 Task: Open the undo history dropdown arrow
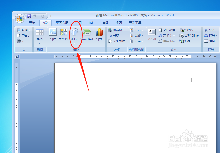[38, 16]
